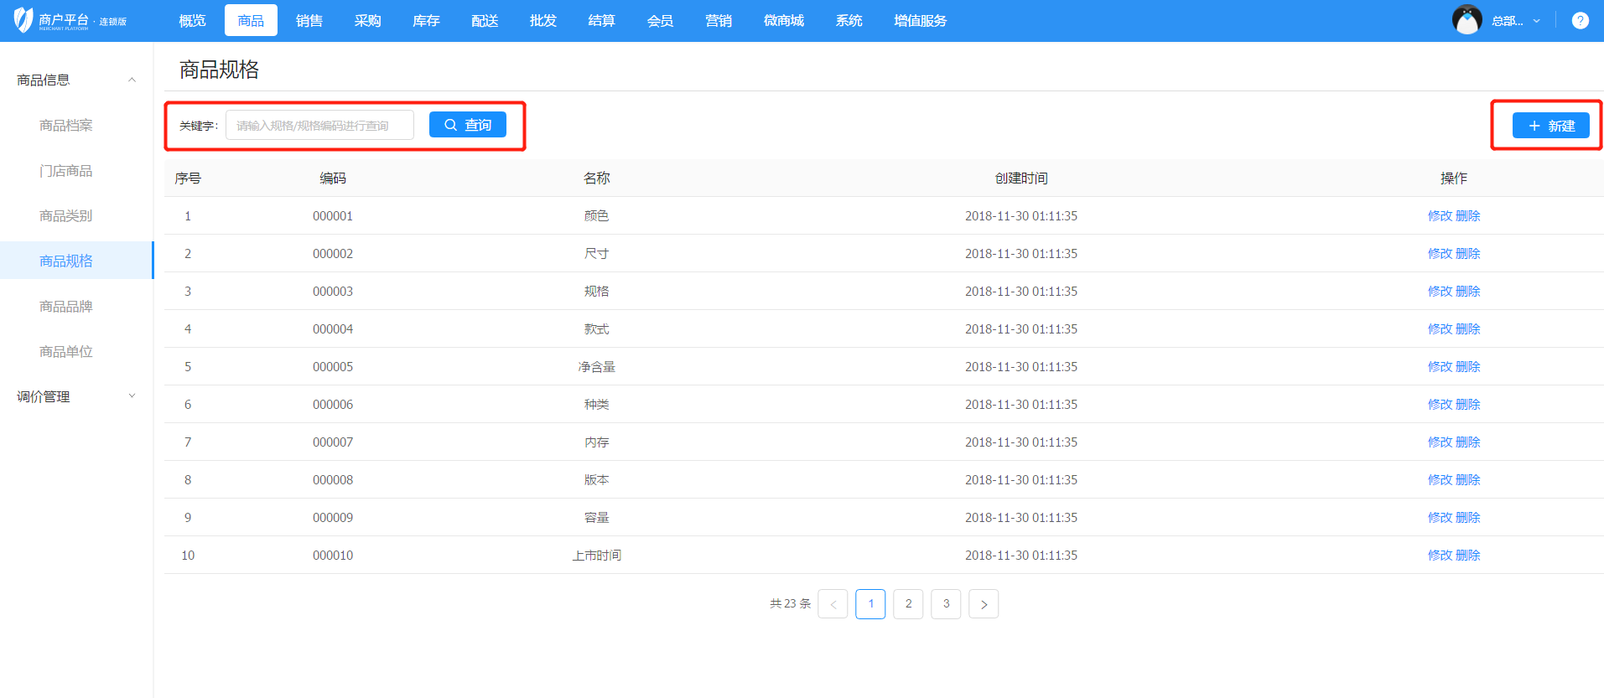Click 删除 for the 尺寸 row

(1468, 254)
